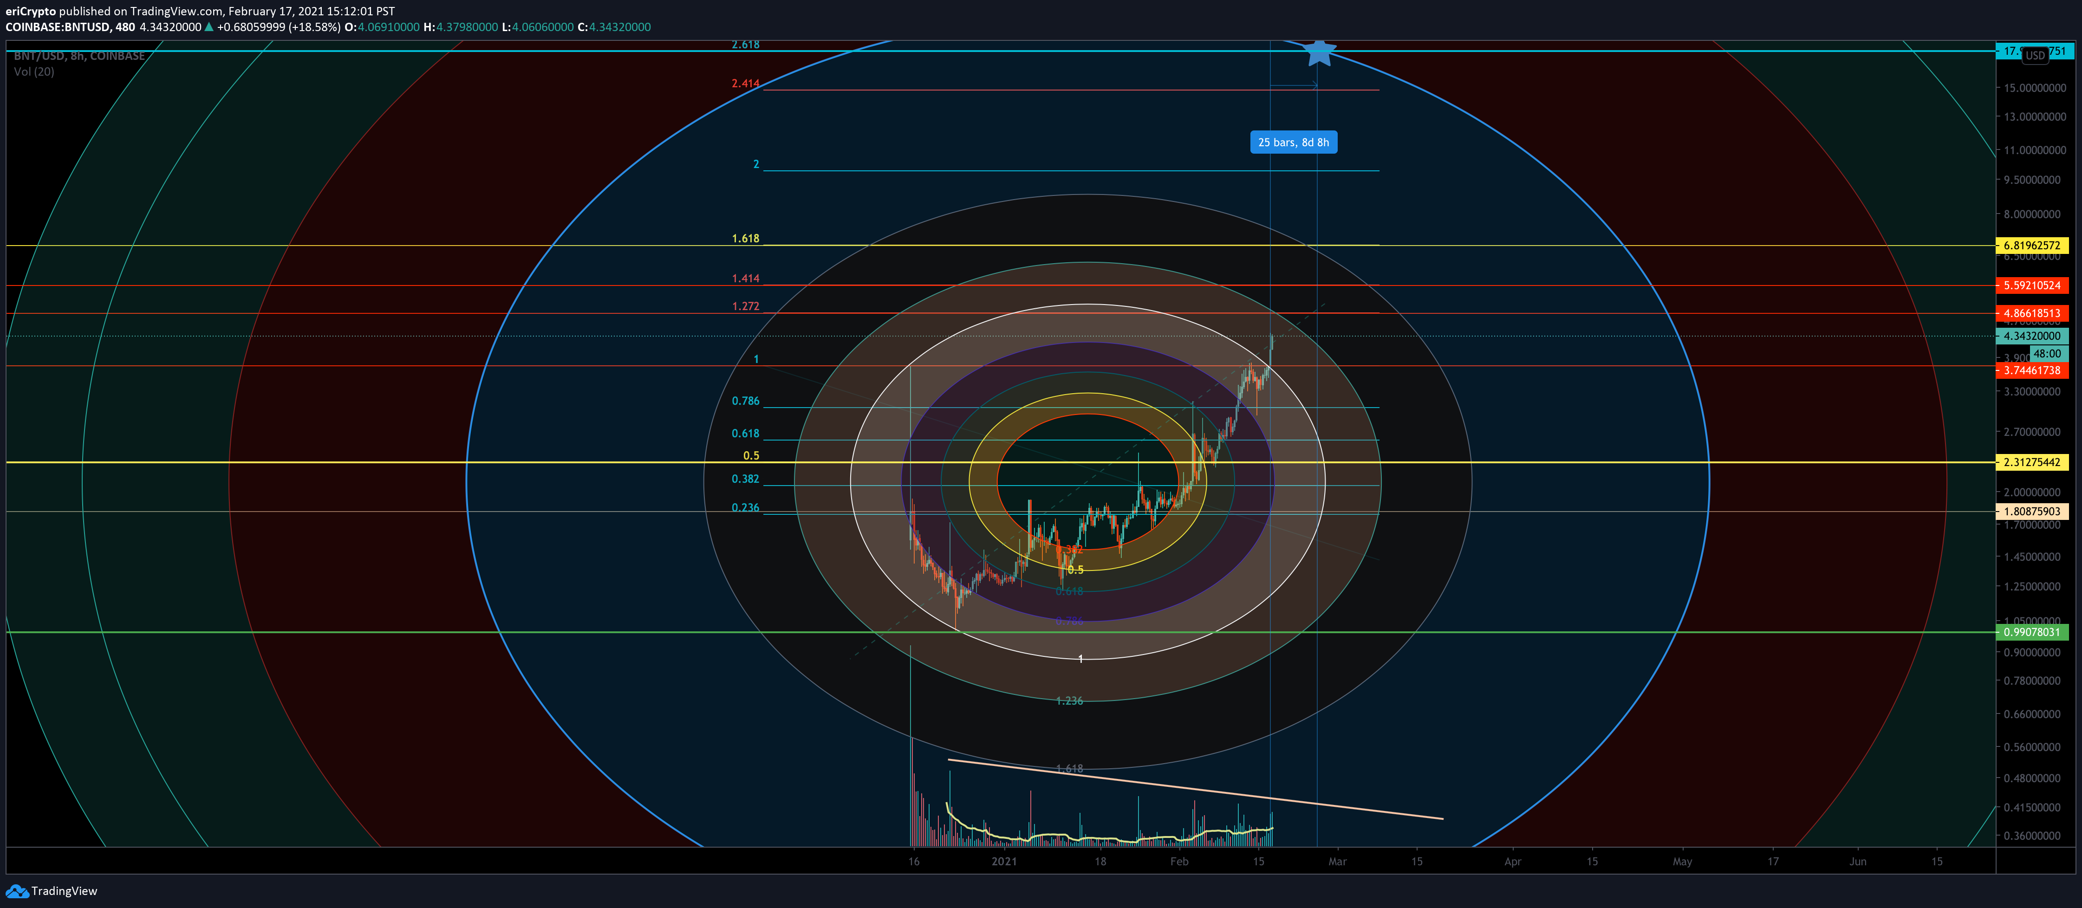
Task: Select the green 0.99078031 price label
Action: pos(2032,633)
